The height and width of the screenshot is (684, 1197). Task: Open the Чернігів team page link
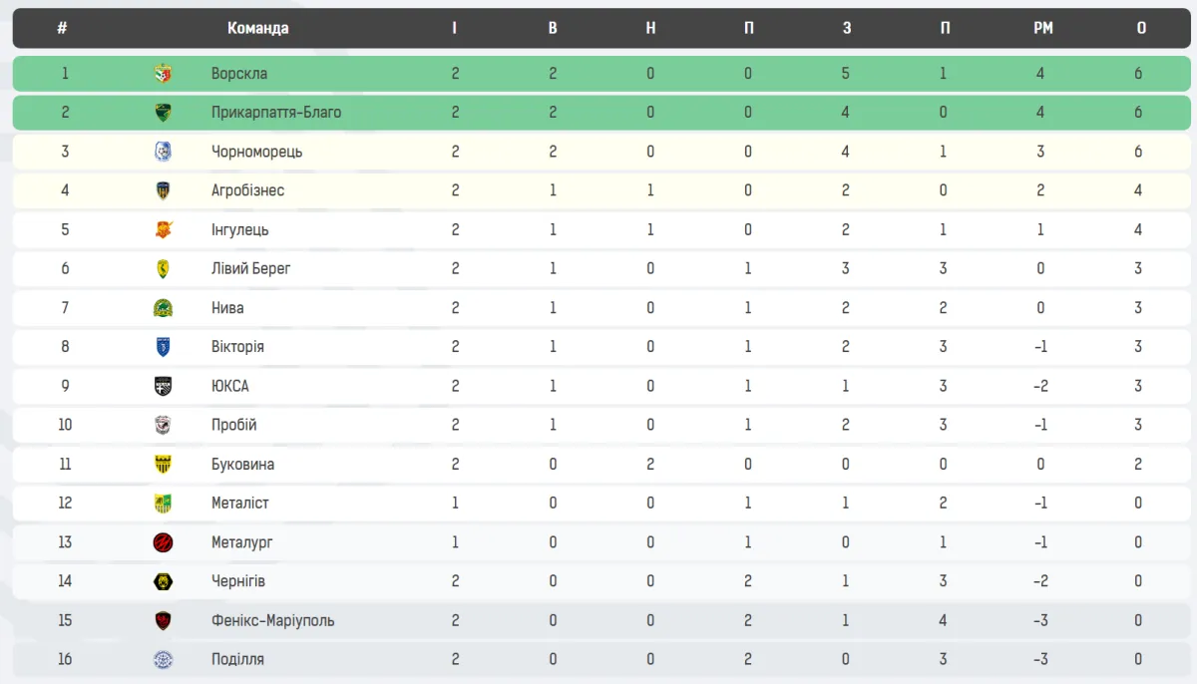click(238, 581)
